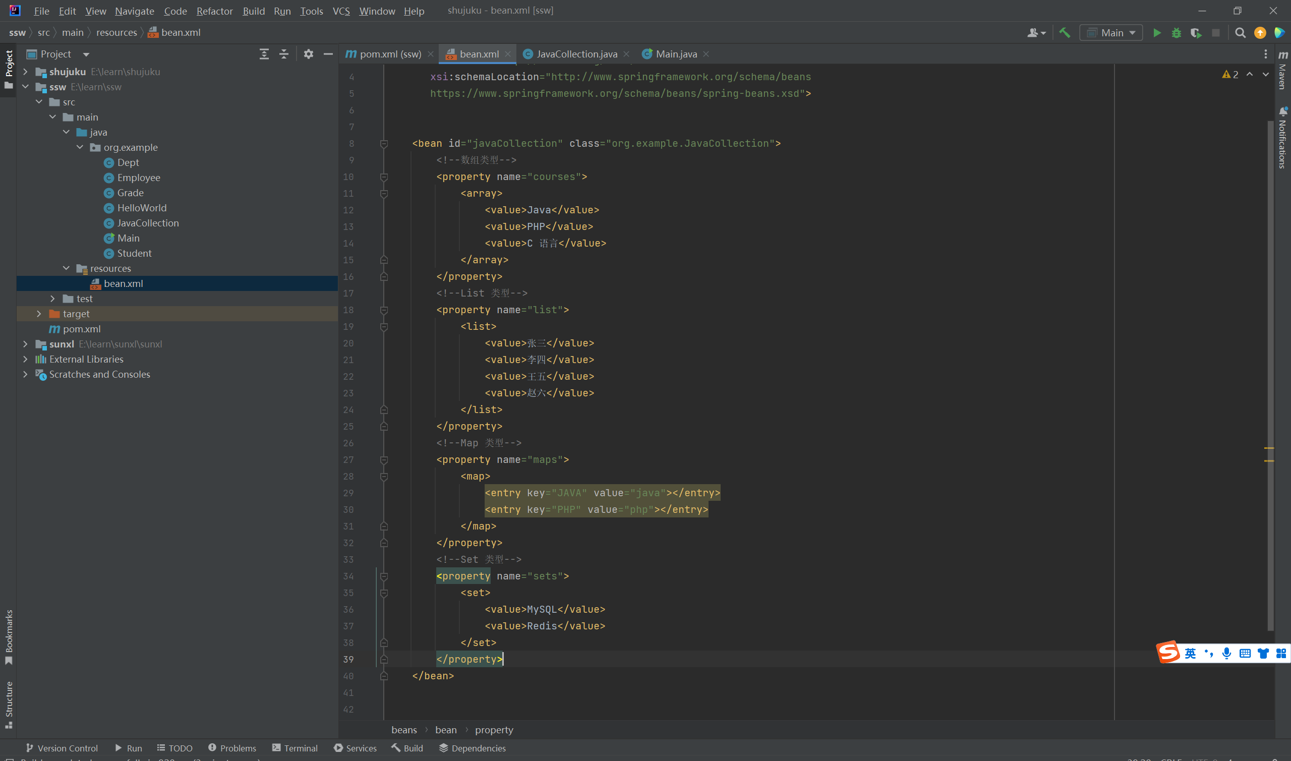
Task: Click the editor vertical scrollbar
Action: [1269, 359]
